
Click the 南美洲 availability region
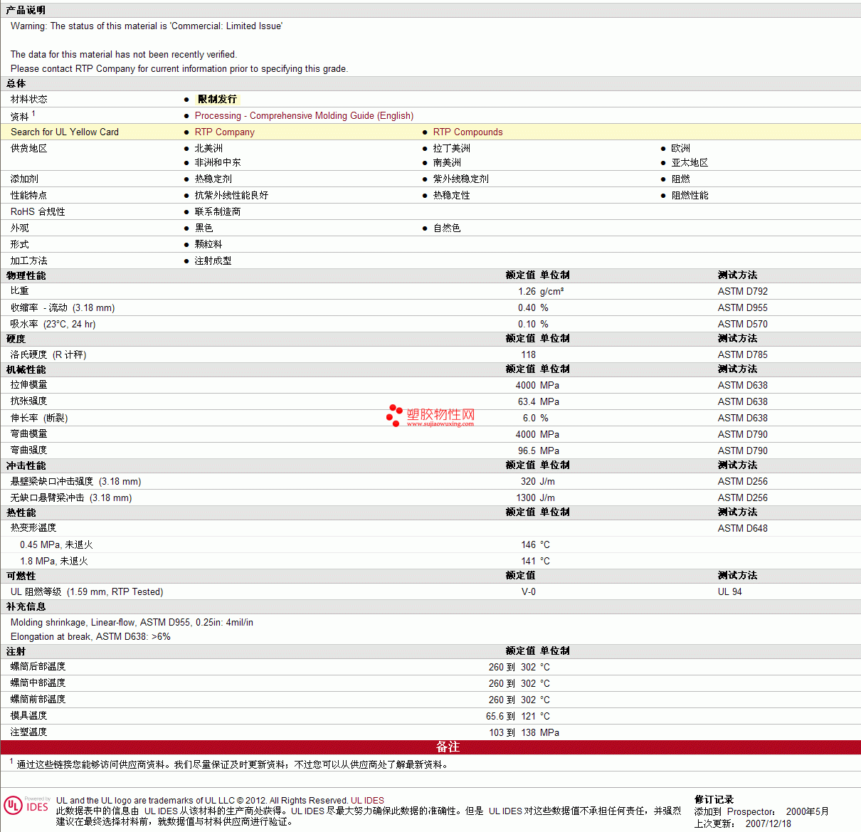tap(447, 162)
